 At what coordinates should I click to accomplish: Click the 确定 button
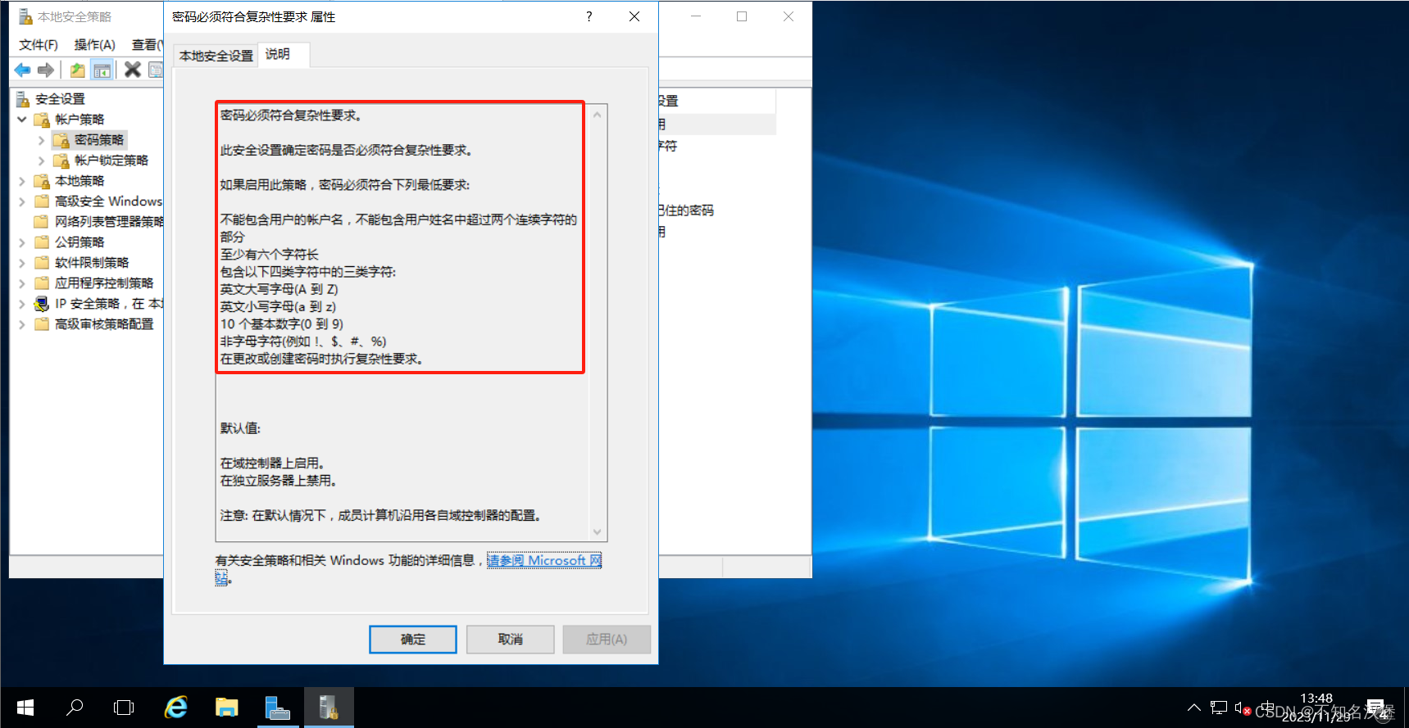[x=412, y=640]
